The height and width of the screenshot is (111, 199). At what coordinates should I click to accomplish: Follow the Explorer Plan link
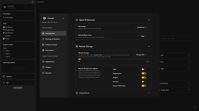pyautogui.click(x=98, y=55)
